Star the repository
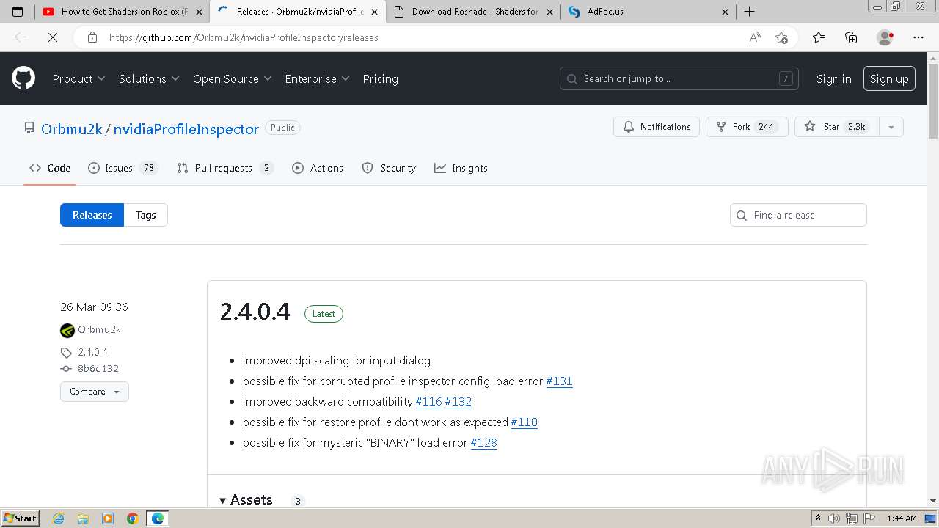 click(836, 127)
